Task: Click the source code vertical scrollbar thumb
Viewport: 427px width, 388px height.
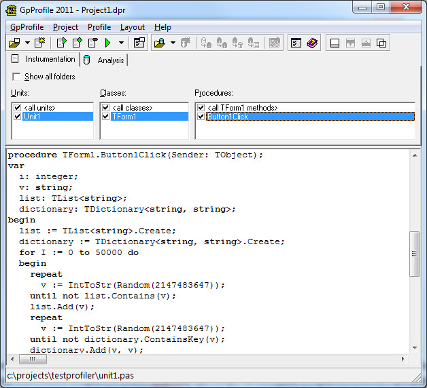Action: (414, 253)
